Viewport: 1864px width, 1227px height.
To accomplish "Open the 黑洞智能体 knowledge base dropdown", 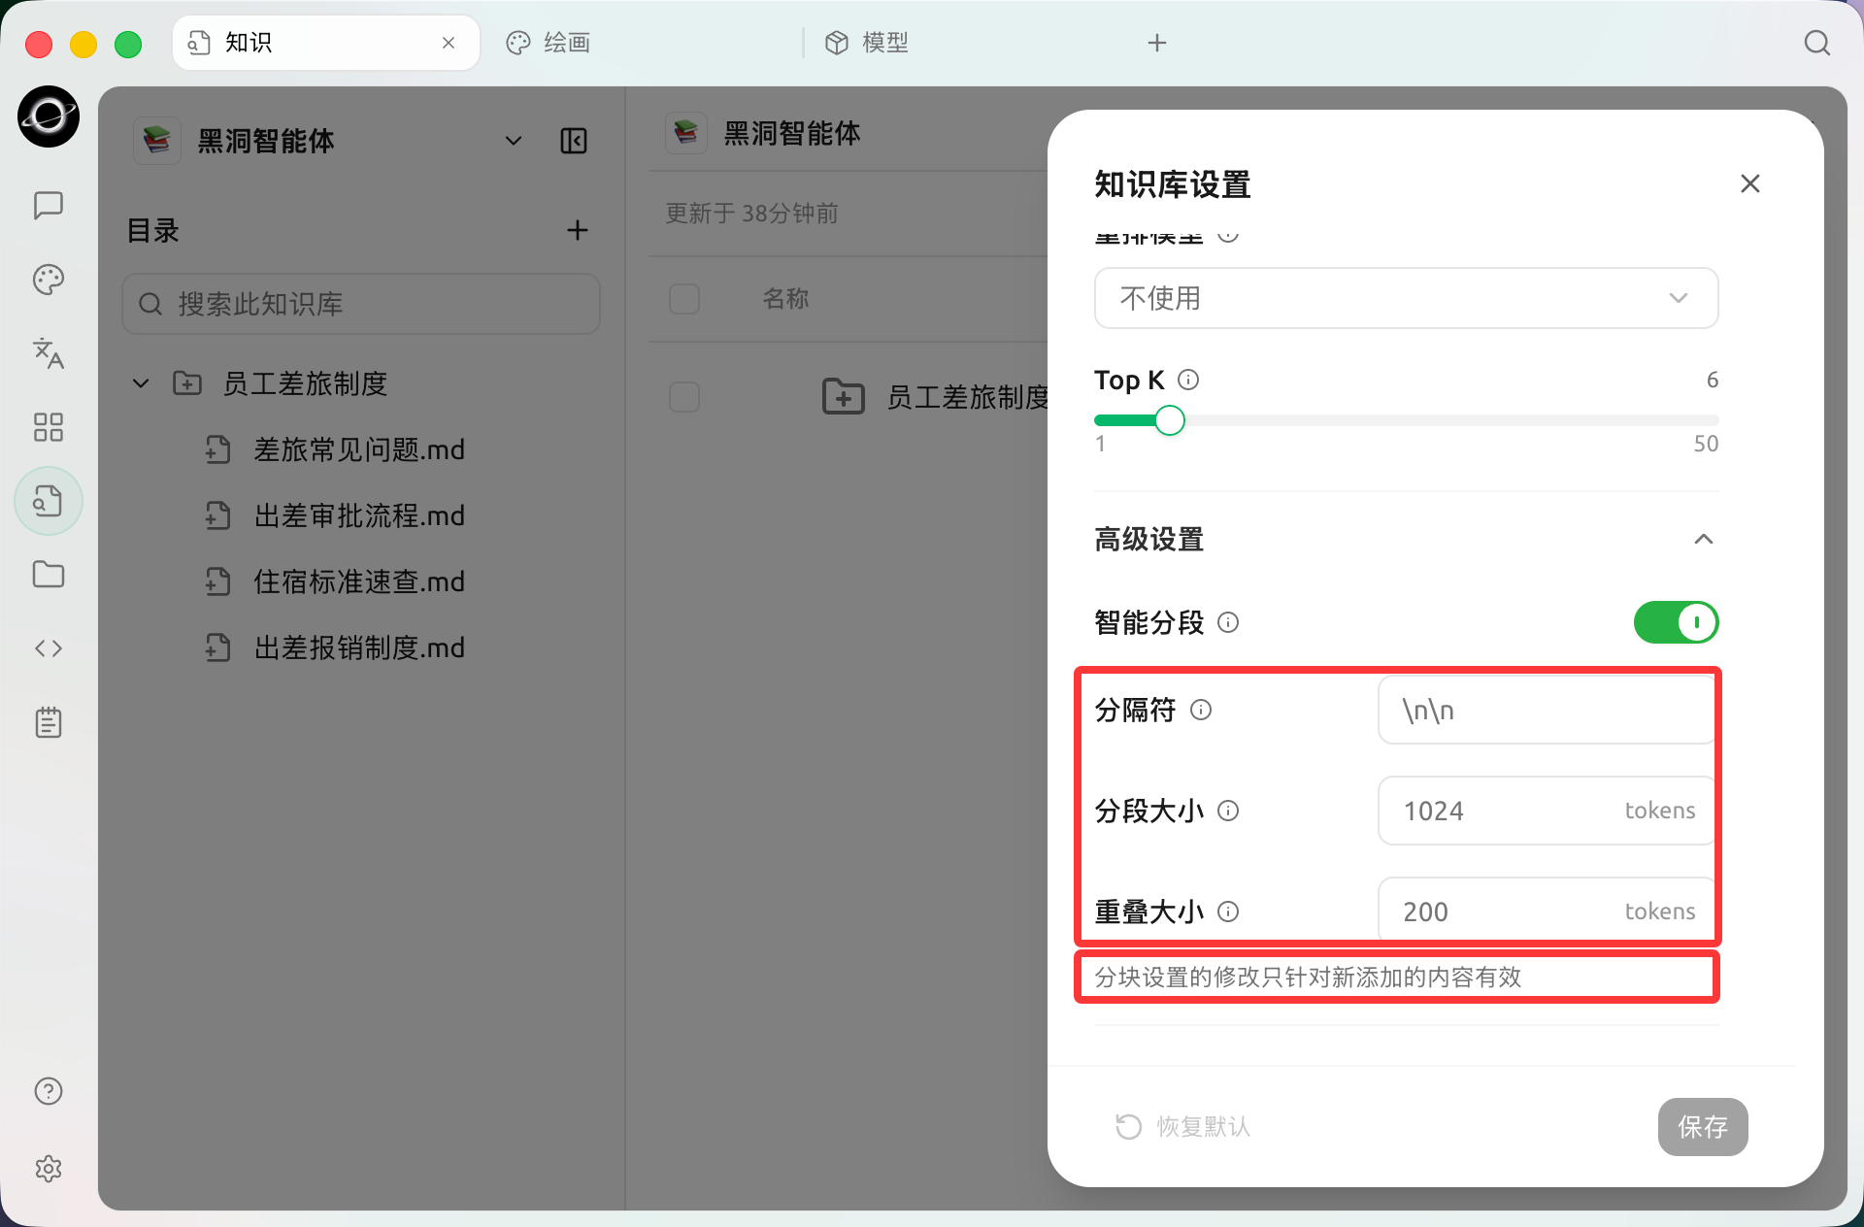I will pos(514,141).
